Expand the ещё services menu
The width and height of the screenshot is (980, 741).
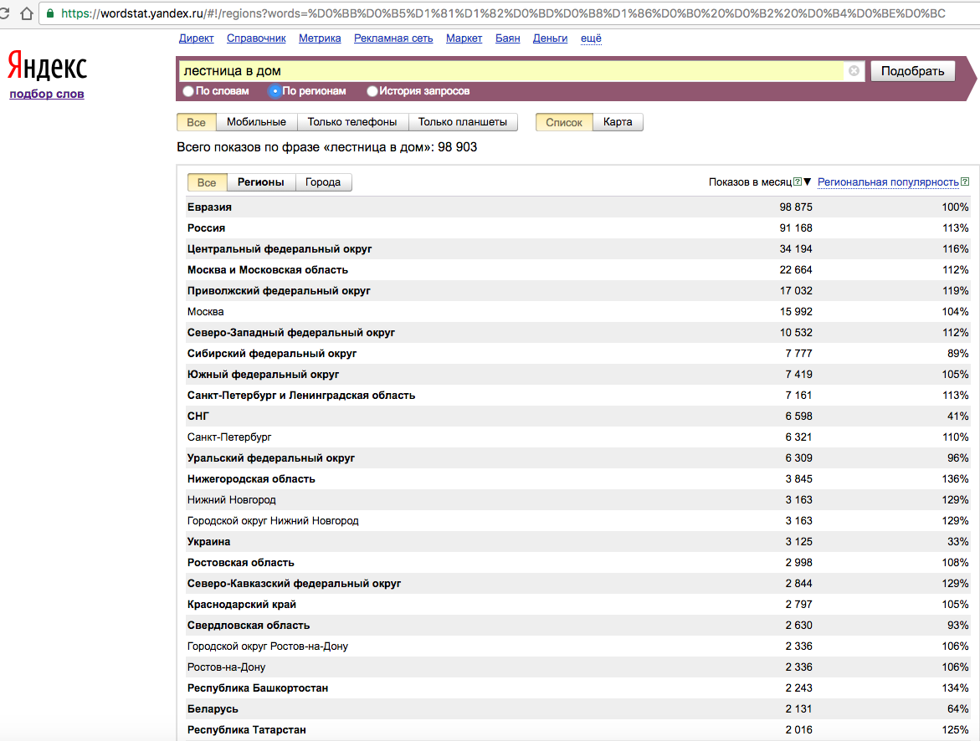591,38
